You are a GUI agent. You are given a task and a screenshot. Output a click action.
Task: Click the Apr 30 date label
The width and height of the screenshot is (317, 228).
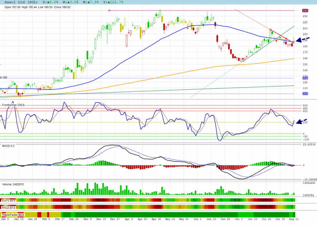(156, 219)
